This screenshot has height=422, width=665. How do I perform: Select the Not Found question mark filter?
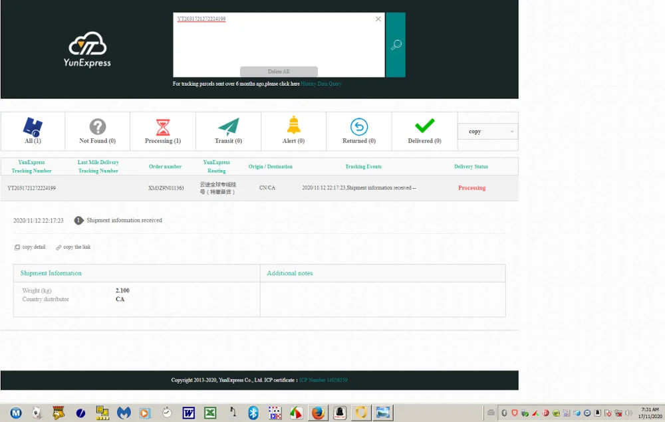click(98, 132)
